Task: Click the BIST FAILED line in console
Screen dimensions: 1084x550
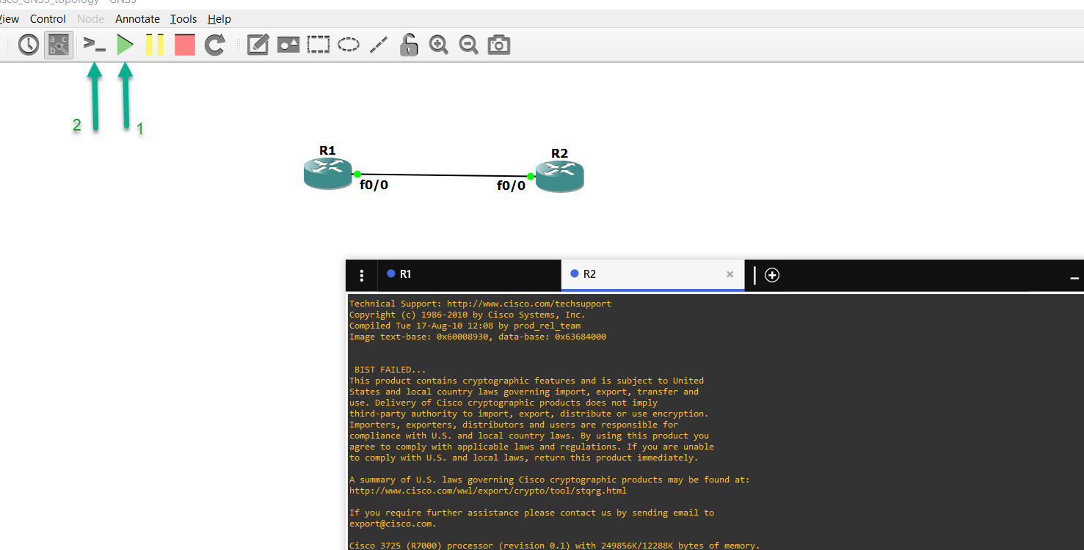Action: click(x=390, y=370)
